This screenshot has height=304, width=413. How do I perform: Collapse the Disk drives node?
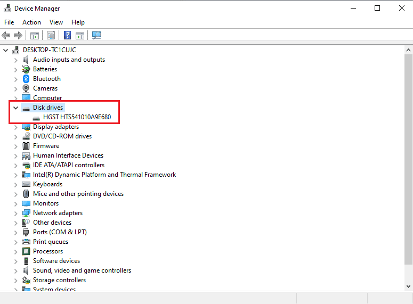[x=16, y=108]
